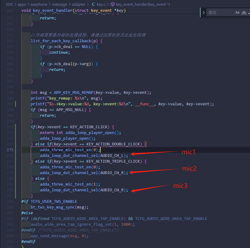Focus the 查找 find input field
The height and width of the screenshot is (248, 250).
220,12
